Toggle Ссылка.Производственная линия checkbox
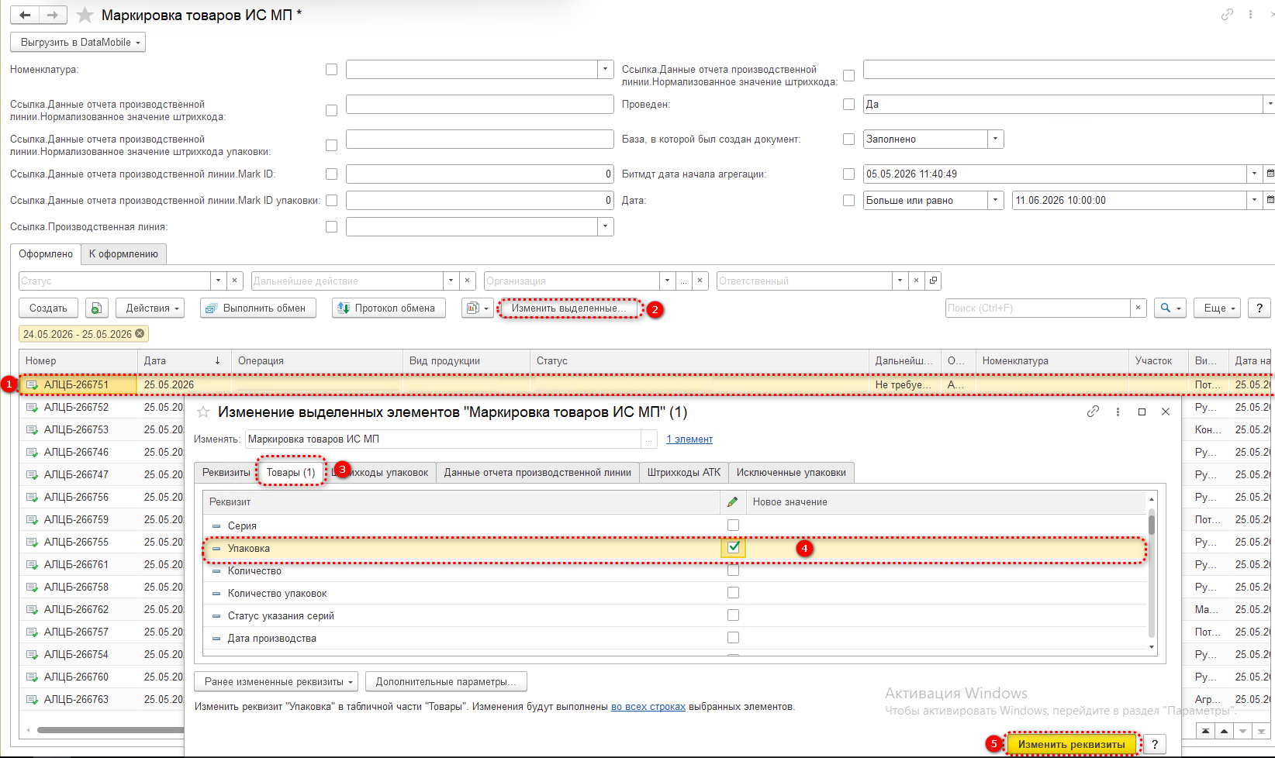Viewport: 1275px width, 758px height. tap(331, 227)
